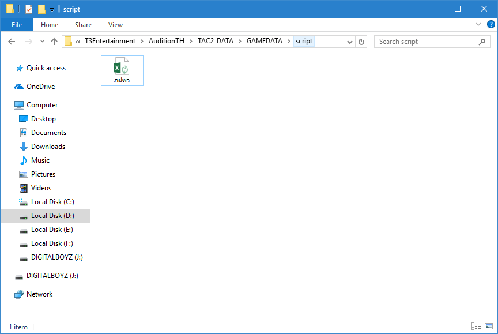Click the search magnifier icon
The image size is (498, 334).
[482, 42]
